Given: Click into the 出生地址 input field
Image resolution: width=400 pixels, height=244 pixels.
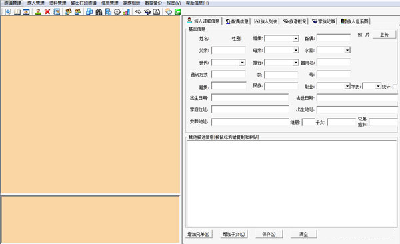Looking at the screenshot, I should click(x=357, y=110).
